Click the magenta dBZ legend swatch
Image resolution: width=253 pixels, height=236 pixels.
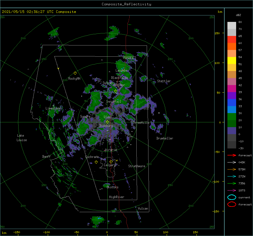click(232, 89)
